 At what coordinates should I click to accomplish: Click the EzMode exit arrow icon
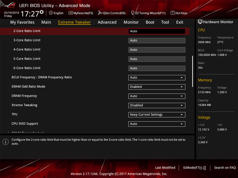(203, 168)
